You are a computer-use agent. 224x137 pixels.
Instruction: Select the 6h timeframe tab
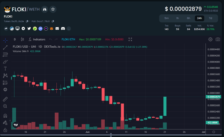point(188,18)
